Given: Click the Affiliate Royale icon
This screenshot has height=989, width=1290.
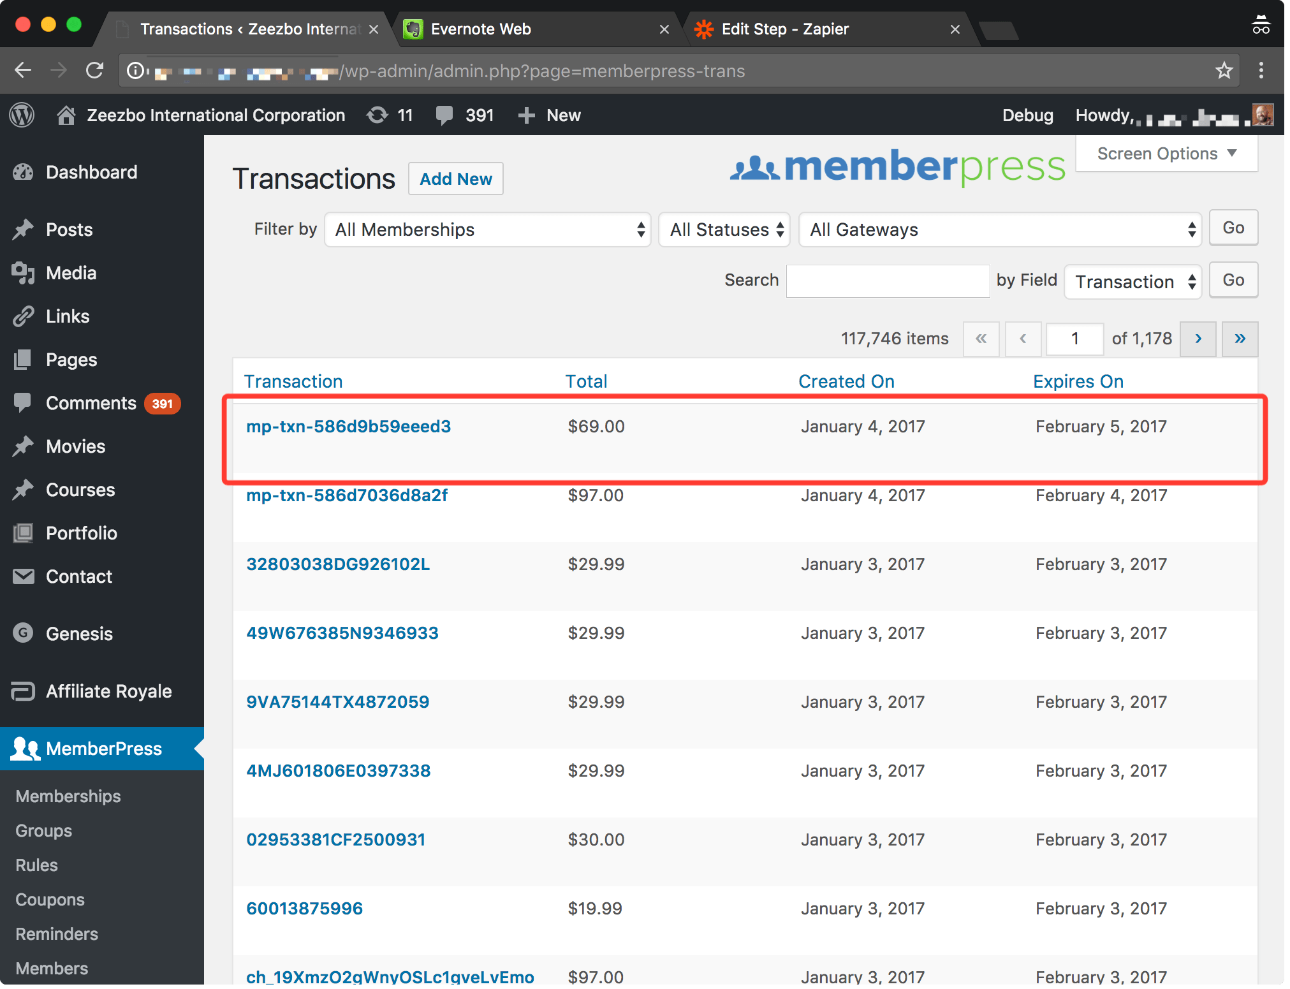Looking at the screenshot, I should point(23,691).
